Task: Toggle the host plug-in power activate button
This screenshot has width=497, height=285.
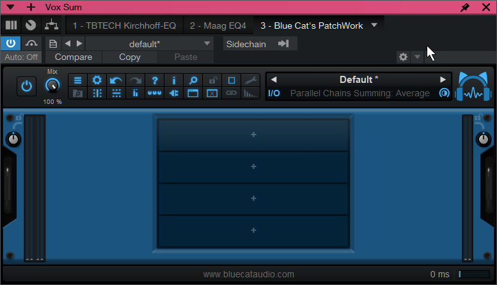Action: pyautogui.click(x=11, y=43)
